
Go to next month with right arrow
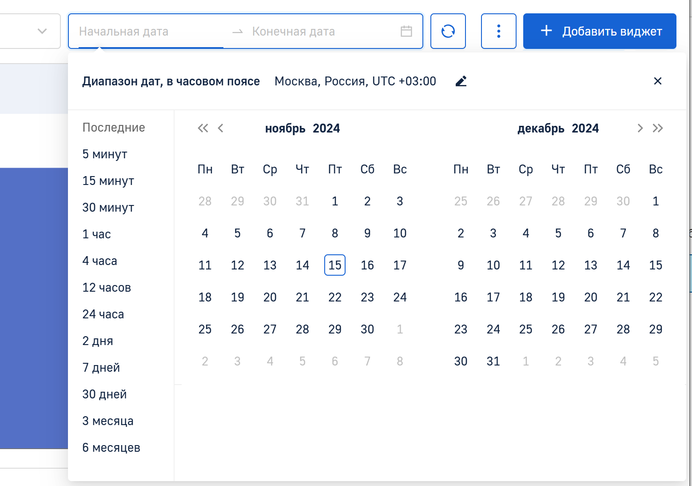640,129
